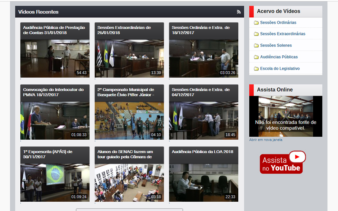This screenshot has width=338, height=211.
Task: Click the 04:10 duration badge
Action: click(x=156, y=135)
